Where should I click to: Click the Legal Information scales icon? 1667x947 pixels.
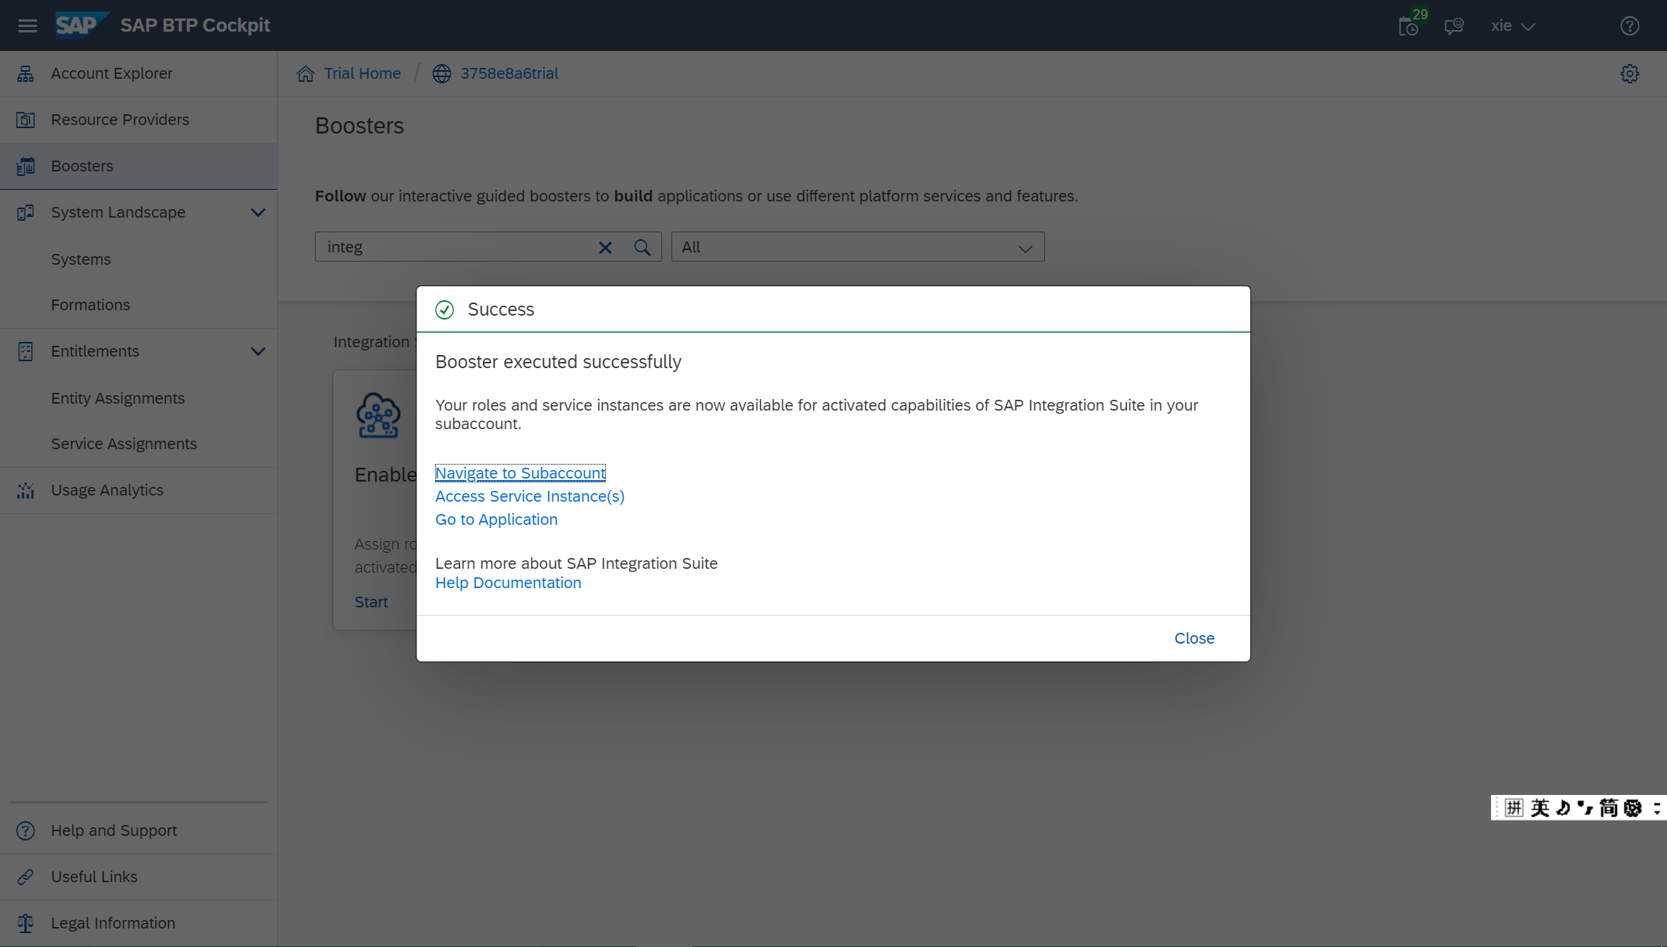[25, 923]
